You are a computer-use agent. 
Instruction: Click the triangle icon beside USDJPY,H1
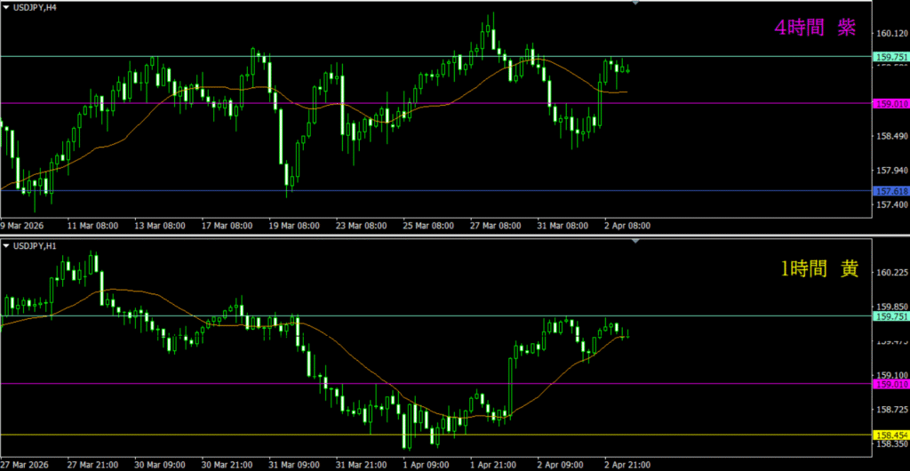[6, 244]
